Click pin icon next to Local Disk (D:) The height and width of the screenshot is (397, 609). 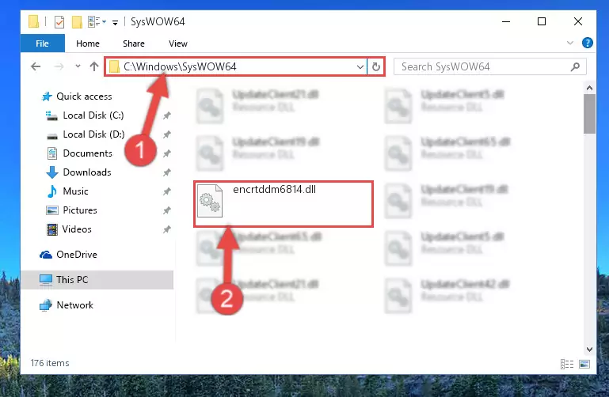click(x=166, y=134)
